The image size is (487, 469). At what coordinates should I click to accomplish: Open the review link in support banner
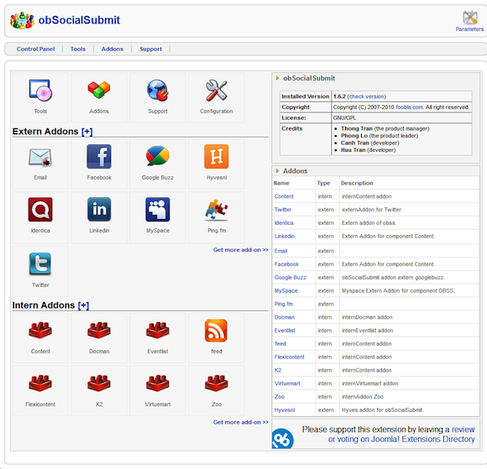pyautogui.click(x=463, y=430)
